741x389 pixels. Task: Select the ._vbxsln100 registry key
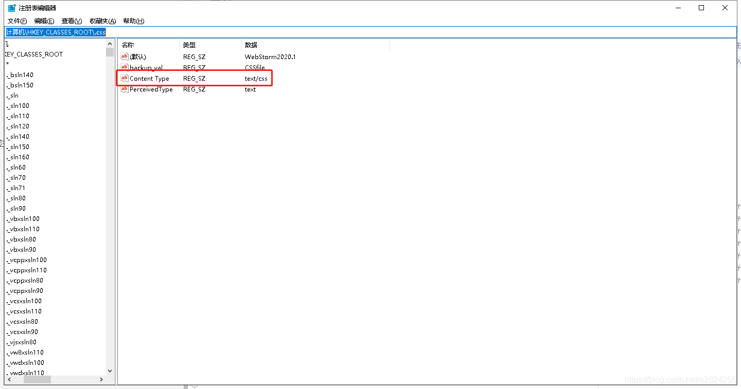(x=23, y=218)
